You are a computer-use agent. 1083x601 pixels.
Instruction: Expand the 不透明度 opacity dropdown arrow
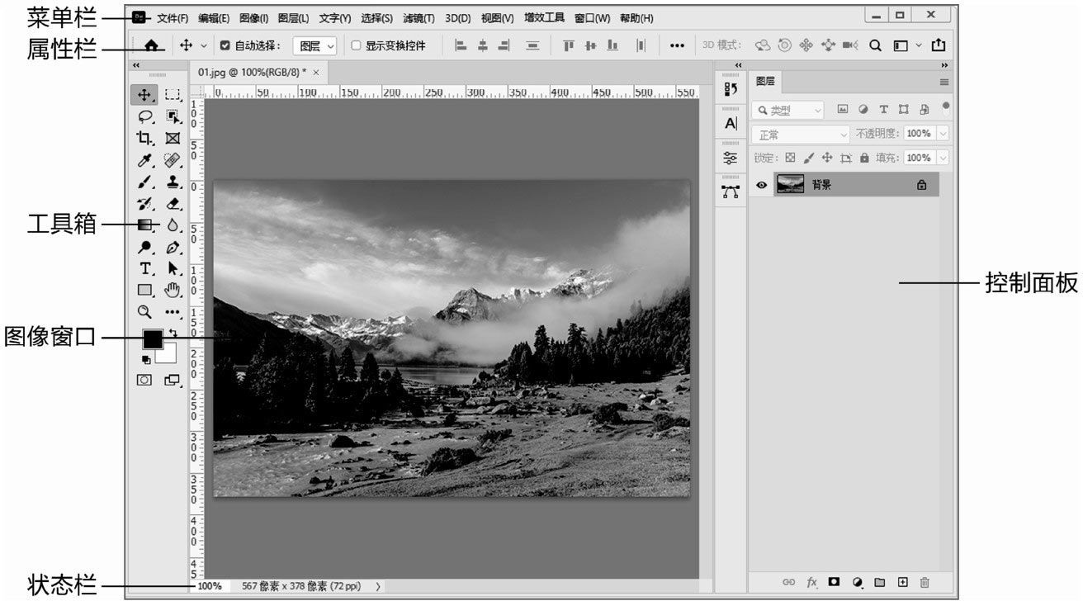[943, 134]
